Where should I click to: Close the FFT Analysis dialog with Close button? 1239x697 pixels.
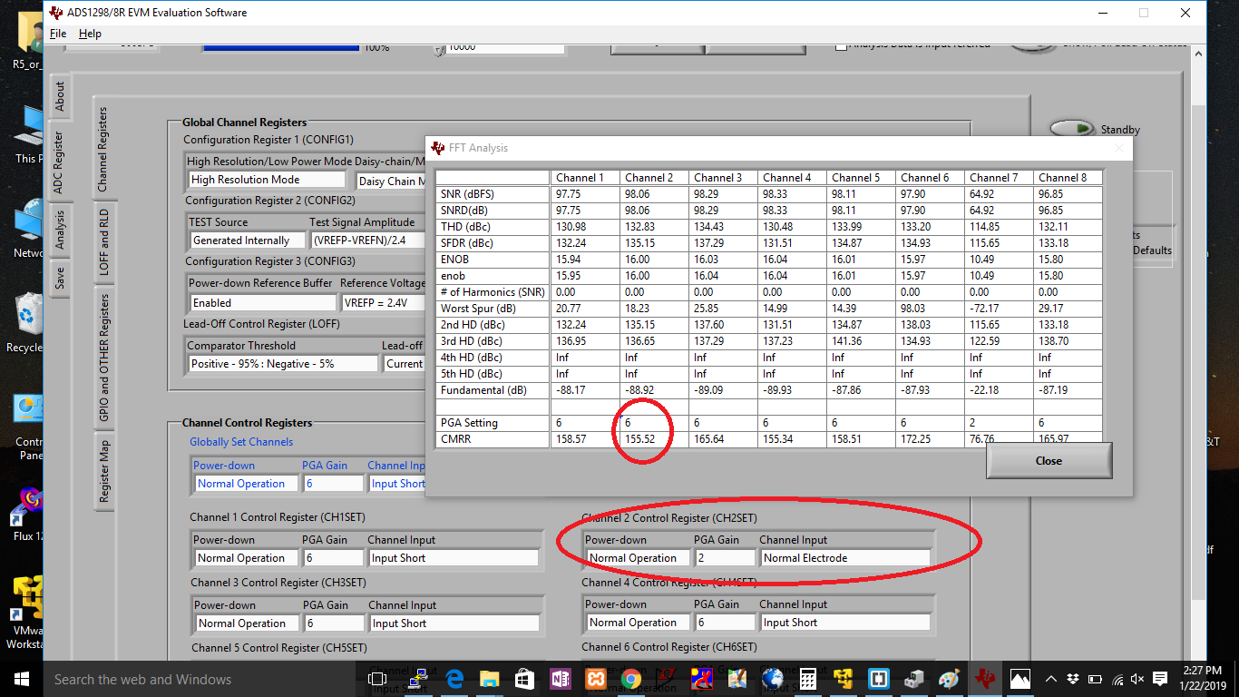coord(1049,461)
